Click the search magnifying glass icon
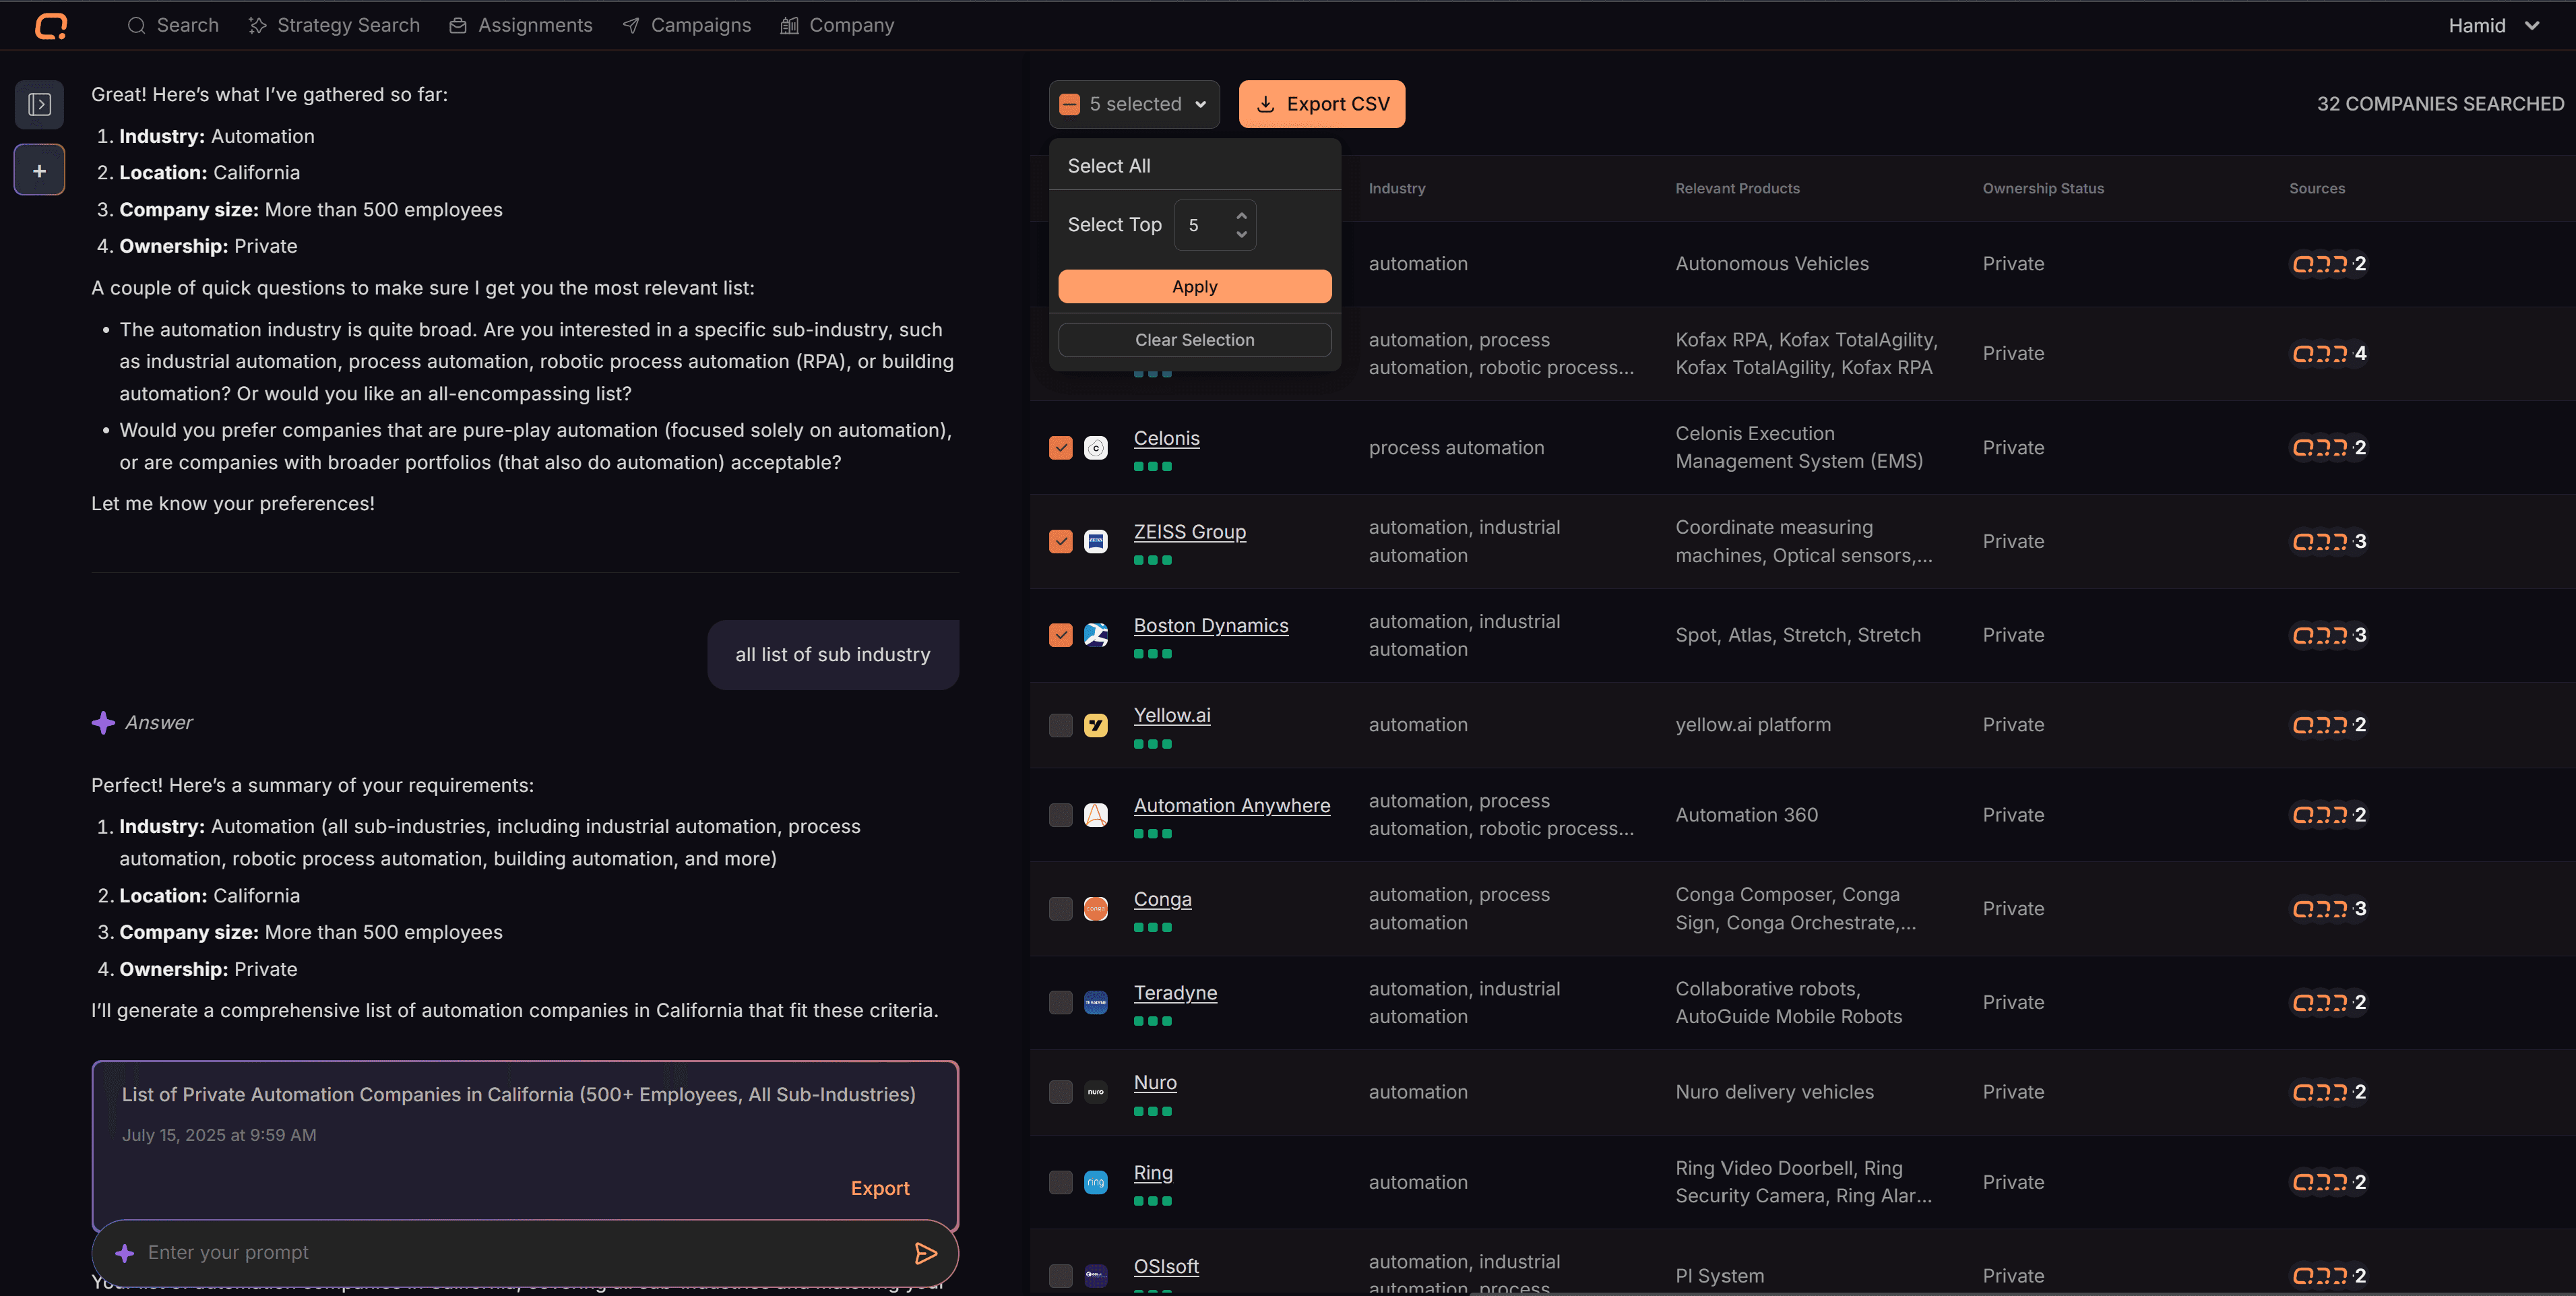The width and height of the screenshot is (2576, 1296). coord(137,25)
